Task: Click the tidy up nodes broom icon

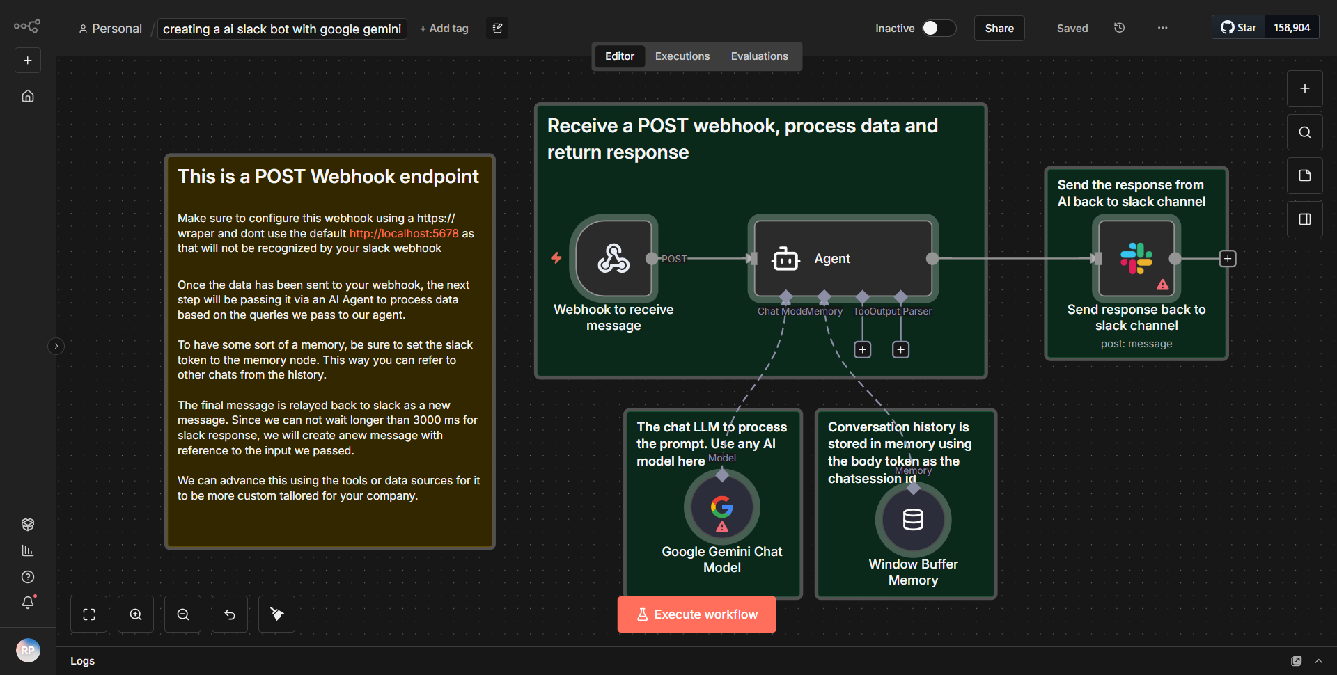Action: pos(276,614)
